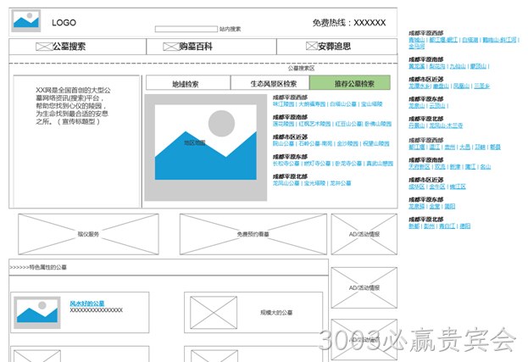Viewport: 528px width, 362px height.
Task: Switch to the 生态风景区检索 tab
Action: tap(270, 83)
